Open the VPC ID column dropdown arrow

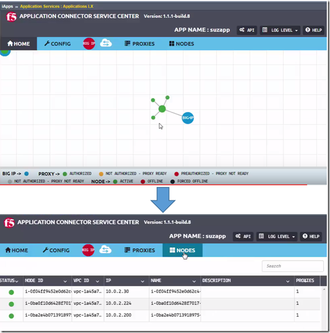[98, 281]
